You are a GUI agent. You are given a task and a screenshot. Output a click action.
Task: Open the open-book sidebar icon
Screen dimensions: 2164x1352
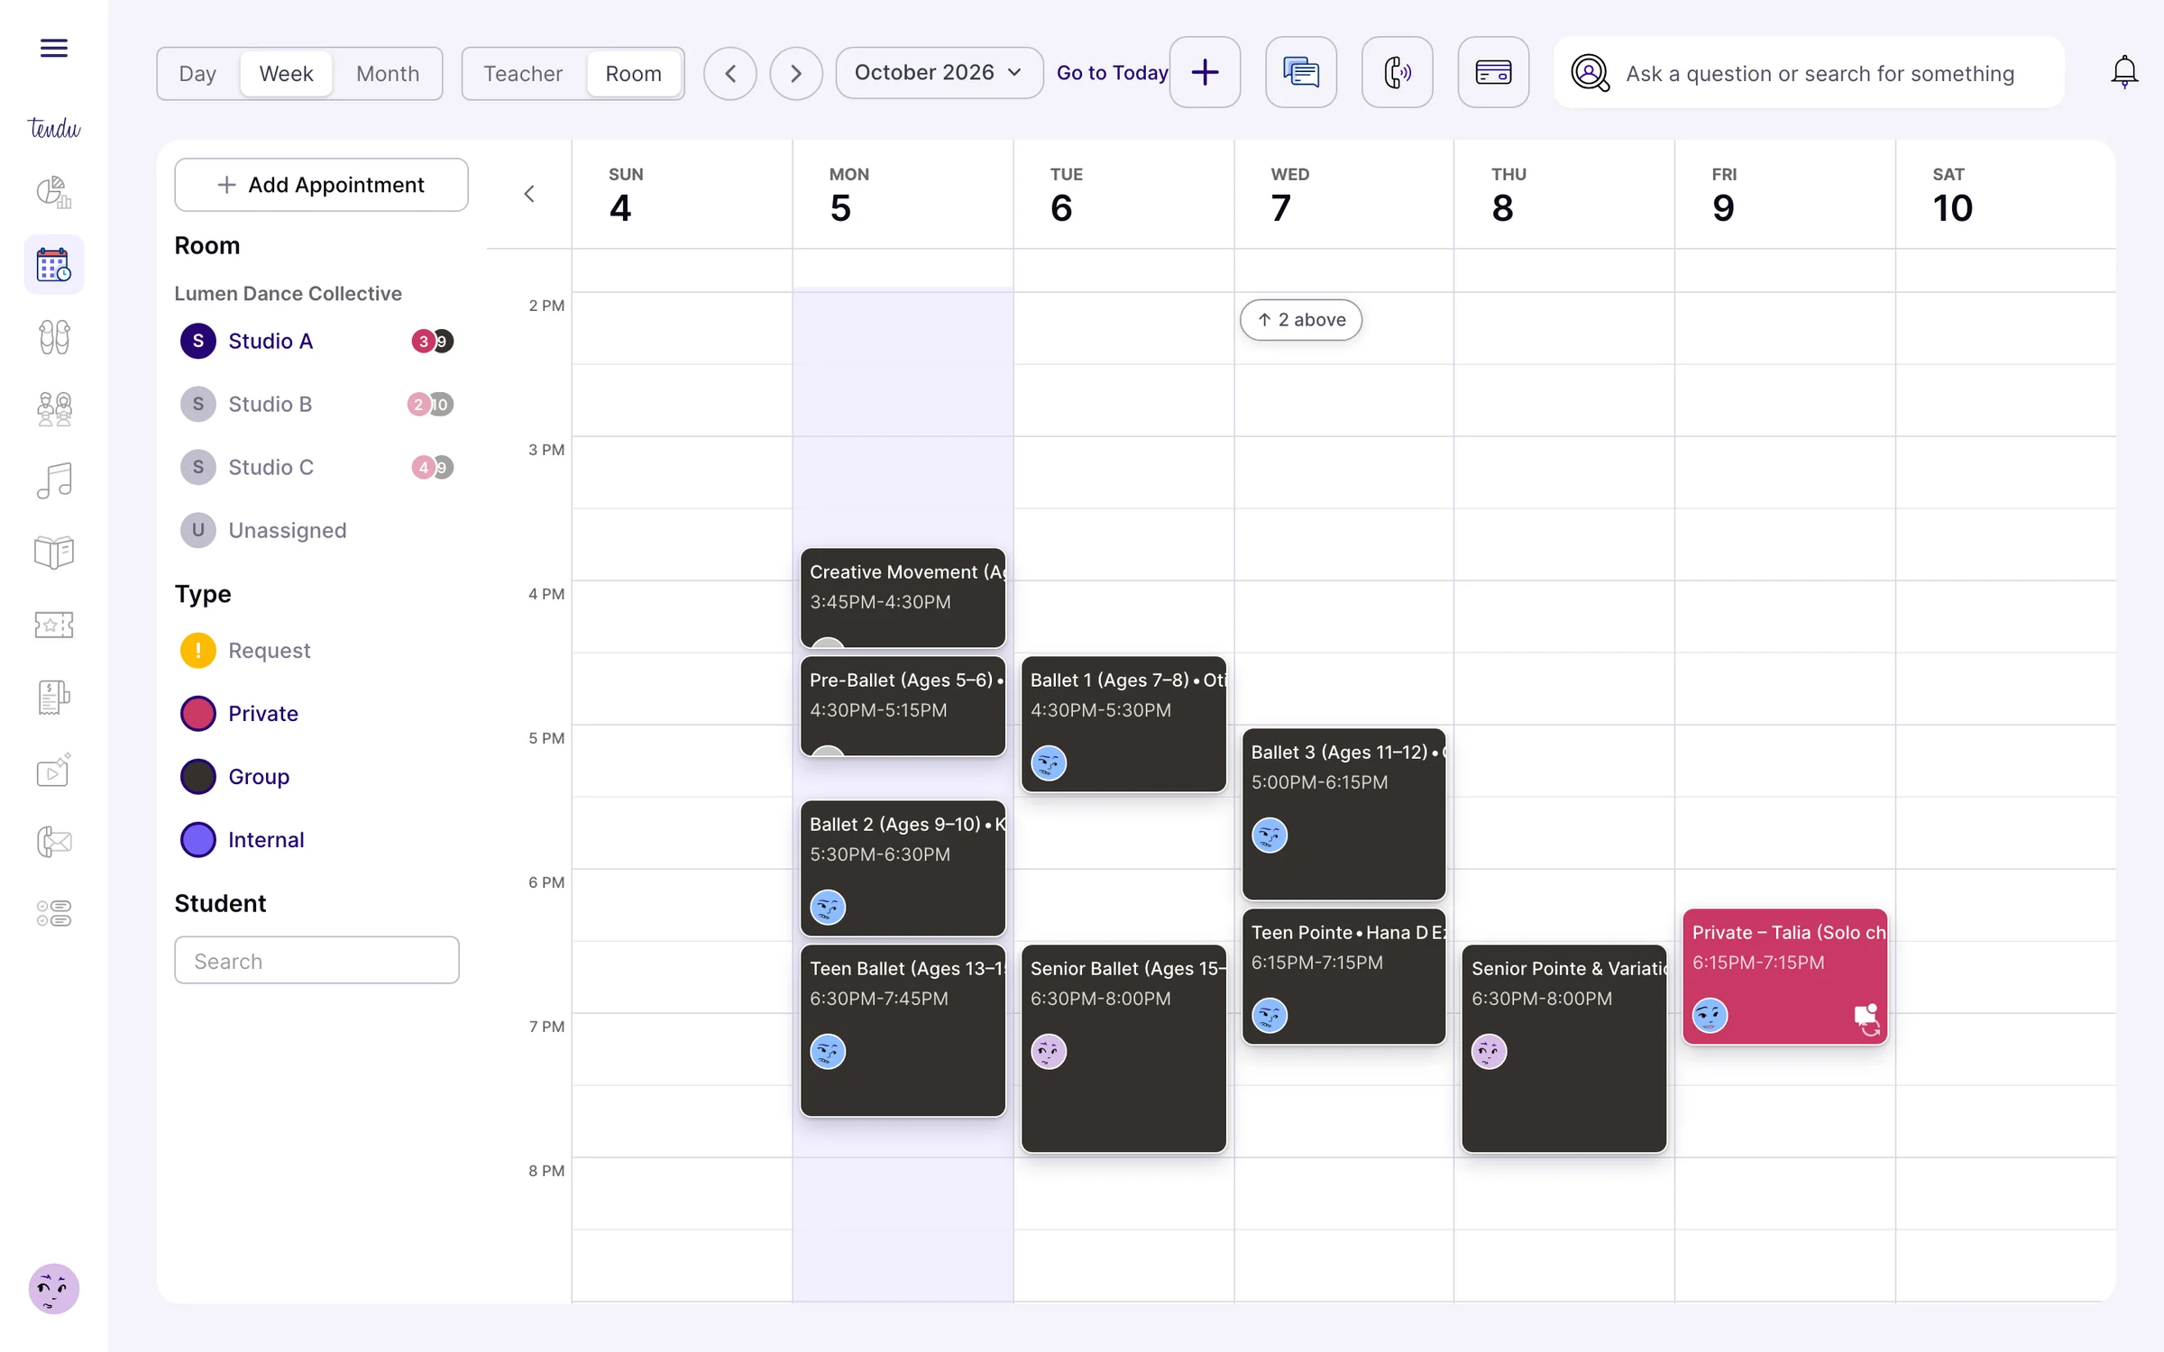tap(54, 553)
